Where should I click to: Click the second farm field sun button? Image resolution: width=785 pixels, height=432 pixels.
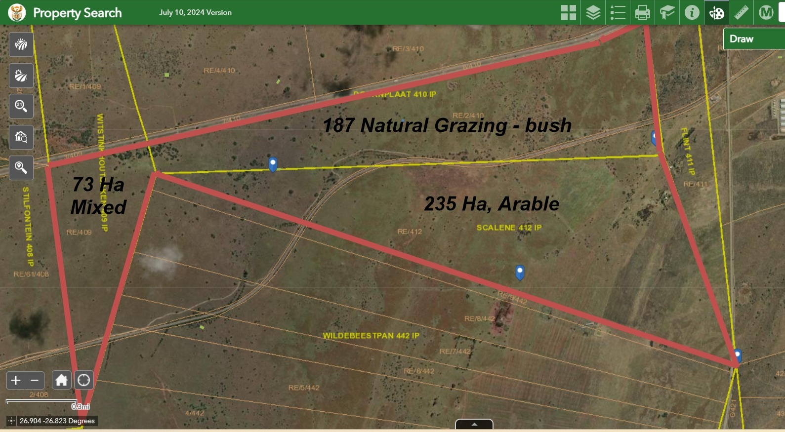click(x=21, y=76)
